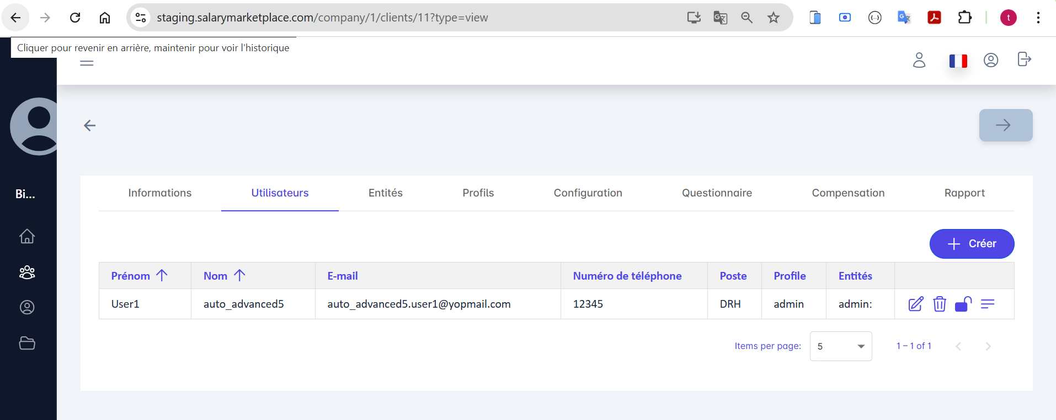
Task: Click the back arrow above the tabs
Action: [x=90, y=126]
